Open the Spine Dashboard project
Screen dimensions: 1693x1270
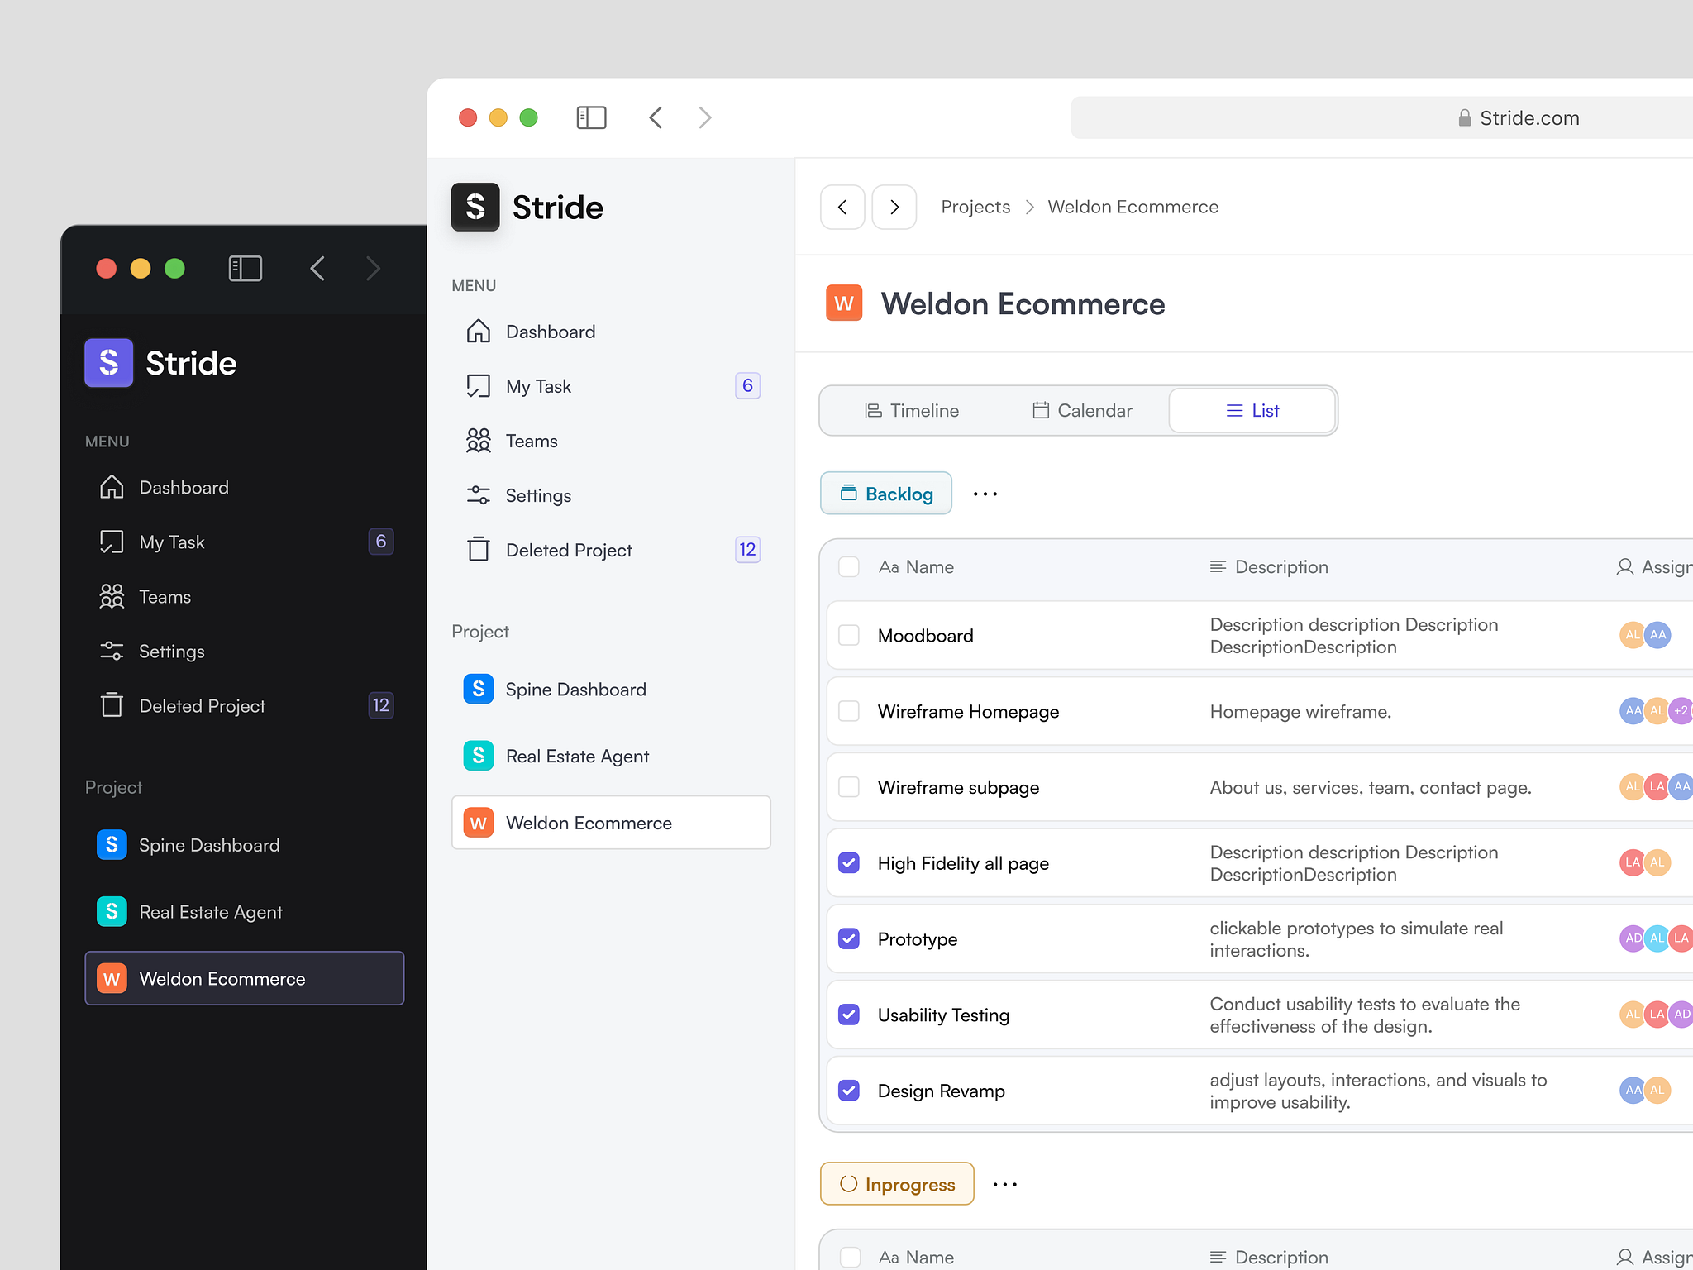576,689
